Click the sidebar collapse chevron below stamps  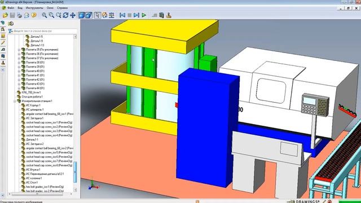tap(3, 69)
